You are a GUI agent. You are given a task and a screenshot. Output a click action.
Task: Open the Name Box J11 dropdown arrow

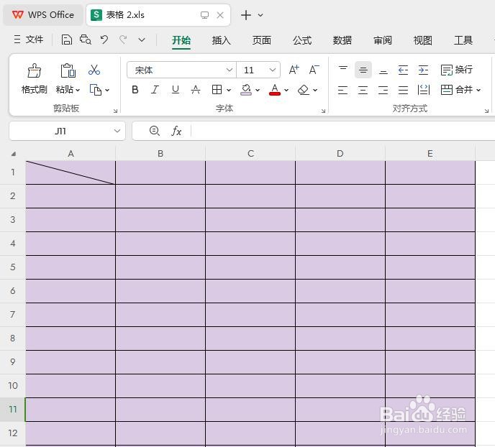117,131
